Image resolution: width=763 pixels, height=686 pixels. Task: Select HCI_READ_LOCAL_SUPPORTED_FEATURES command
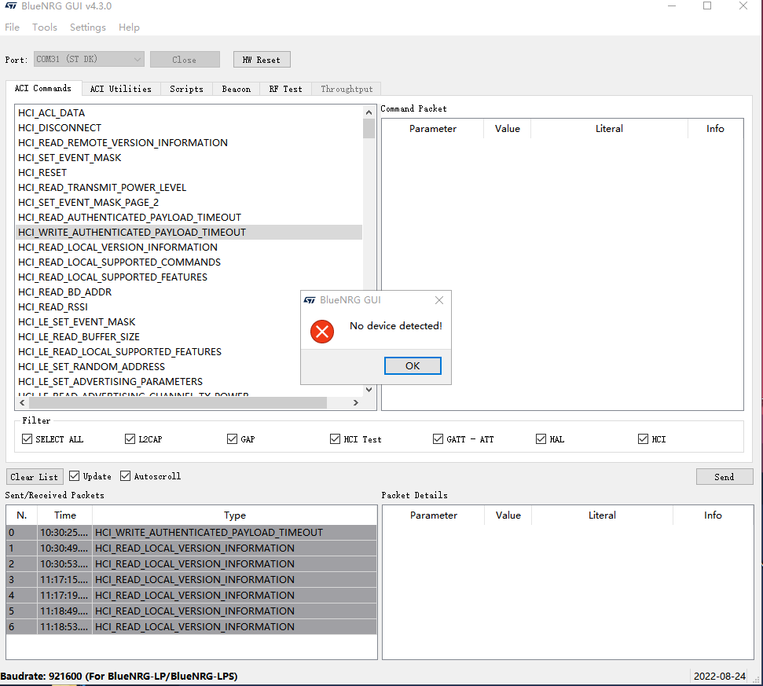(189, 277)
